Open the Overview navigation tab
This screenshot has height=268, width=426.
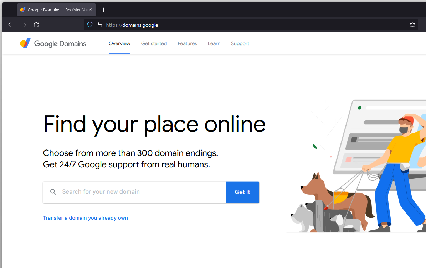coord(119,44)
